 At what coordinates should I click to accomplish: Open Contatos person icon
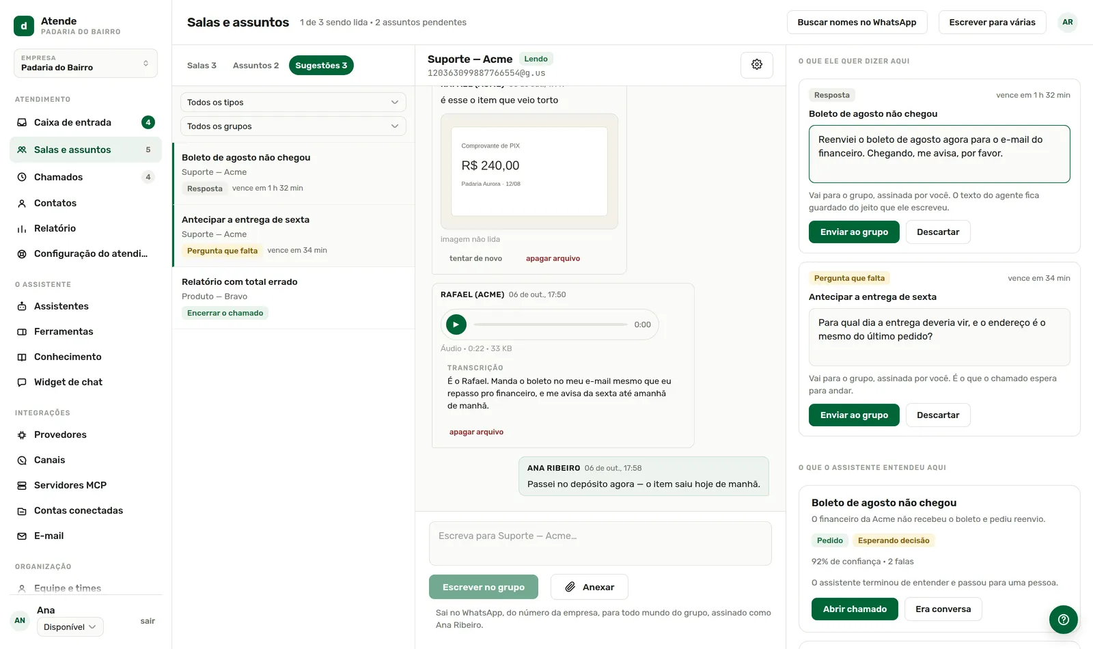[22, 203]
